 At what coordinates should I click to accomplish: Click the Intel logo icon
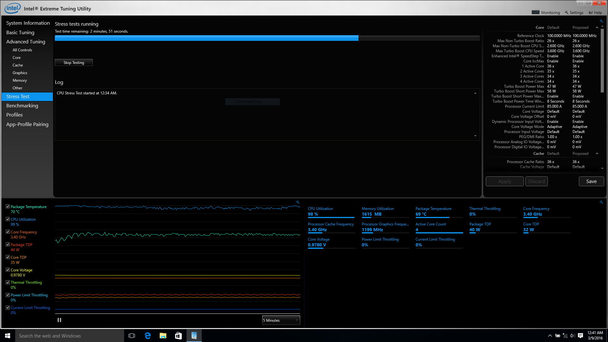click(x=12, y=8)
